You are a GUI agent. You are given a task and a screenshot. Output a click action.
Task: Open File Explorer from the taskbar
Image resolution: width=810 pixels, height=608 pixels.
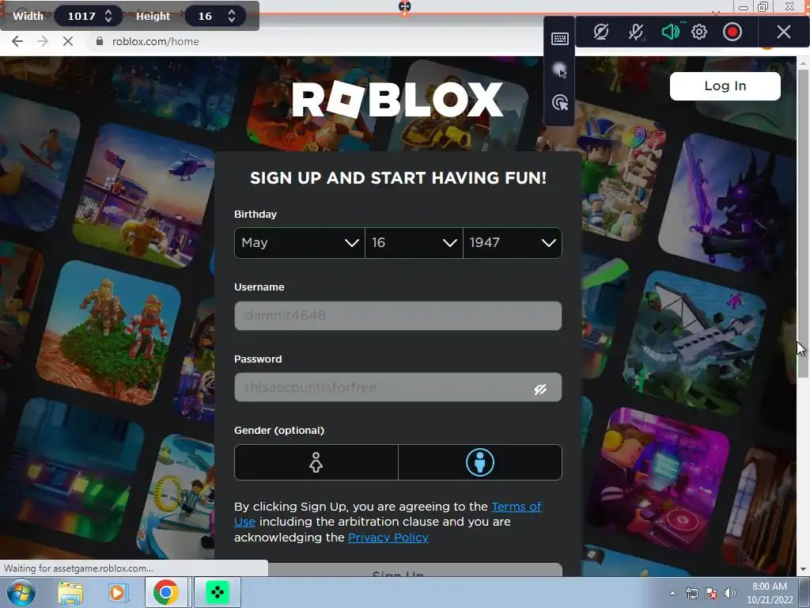click(x=70, y=592)
